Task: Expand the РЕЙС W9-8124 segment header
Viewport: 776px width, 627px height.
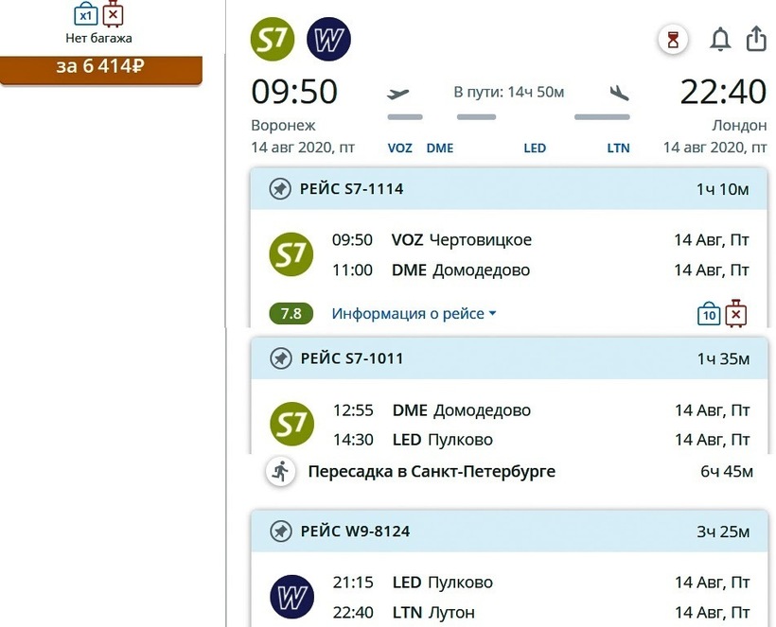Action: click(x=509, y=531)
